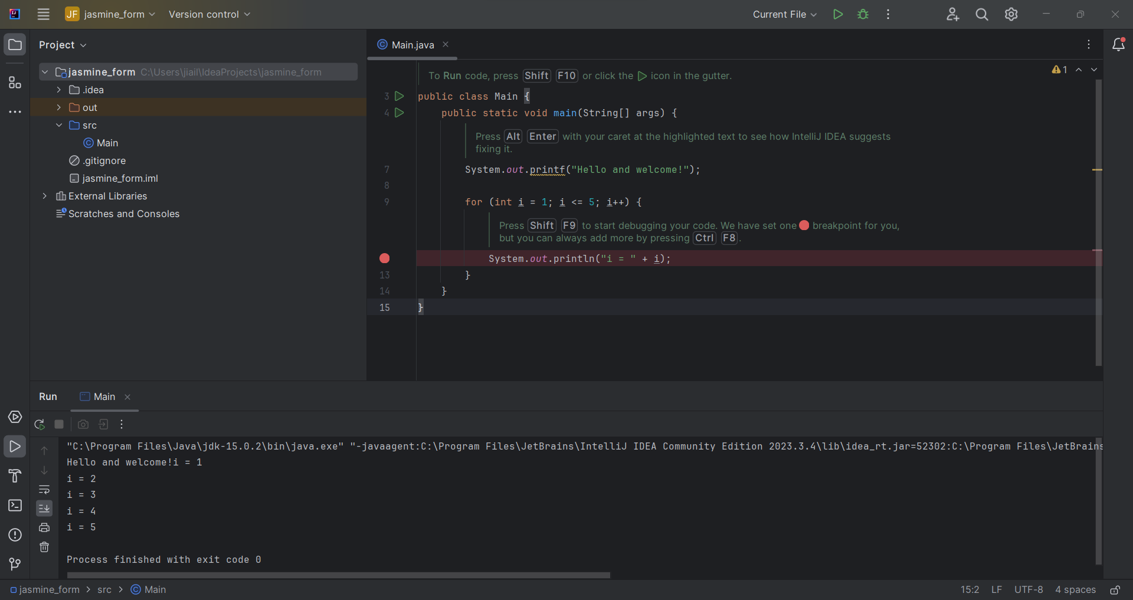Open the Notifications bell
Image resolution: width=1133 pixels, height=600 pixels.
1118,44
